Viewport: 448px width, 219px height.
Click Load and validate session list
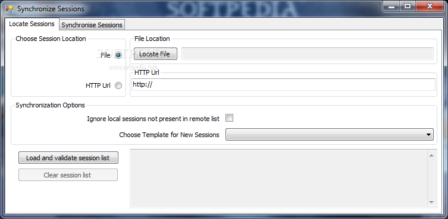(x=68, y=158)
